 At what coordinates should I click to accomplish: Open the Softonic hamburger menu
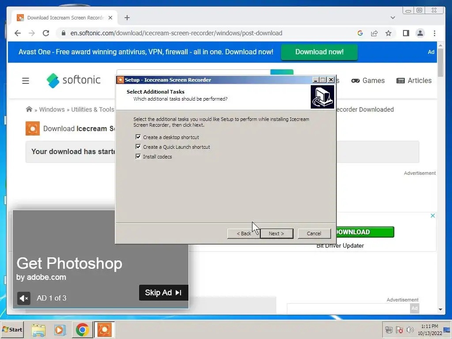coord(26,81)
